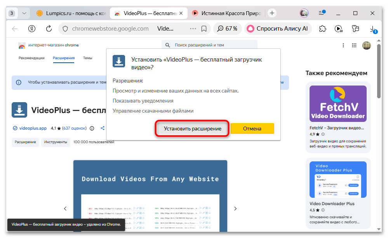This screenshot has height=238, width=388.
Task: Open the FetchV Video Downloader thumbnail
Action: point(338,104)
